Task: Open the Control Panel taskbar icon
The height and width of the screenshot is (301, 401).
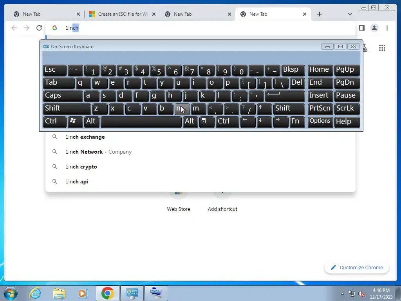Action: [x=132, y=293]
